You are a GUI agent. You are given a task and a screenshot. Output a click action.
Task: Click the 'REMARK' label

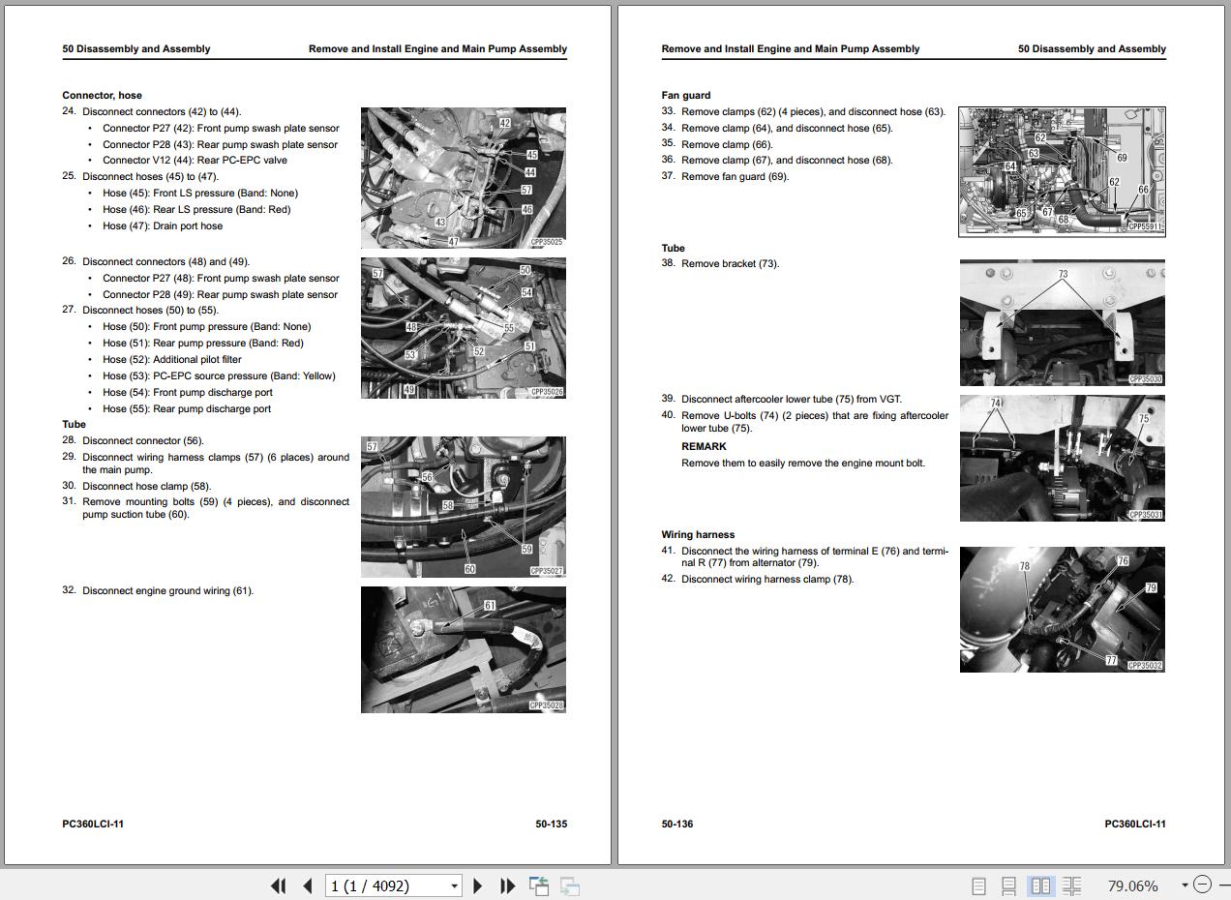coord(704,446)
